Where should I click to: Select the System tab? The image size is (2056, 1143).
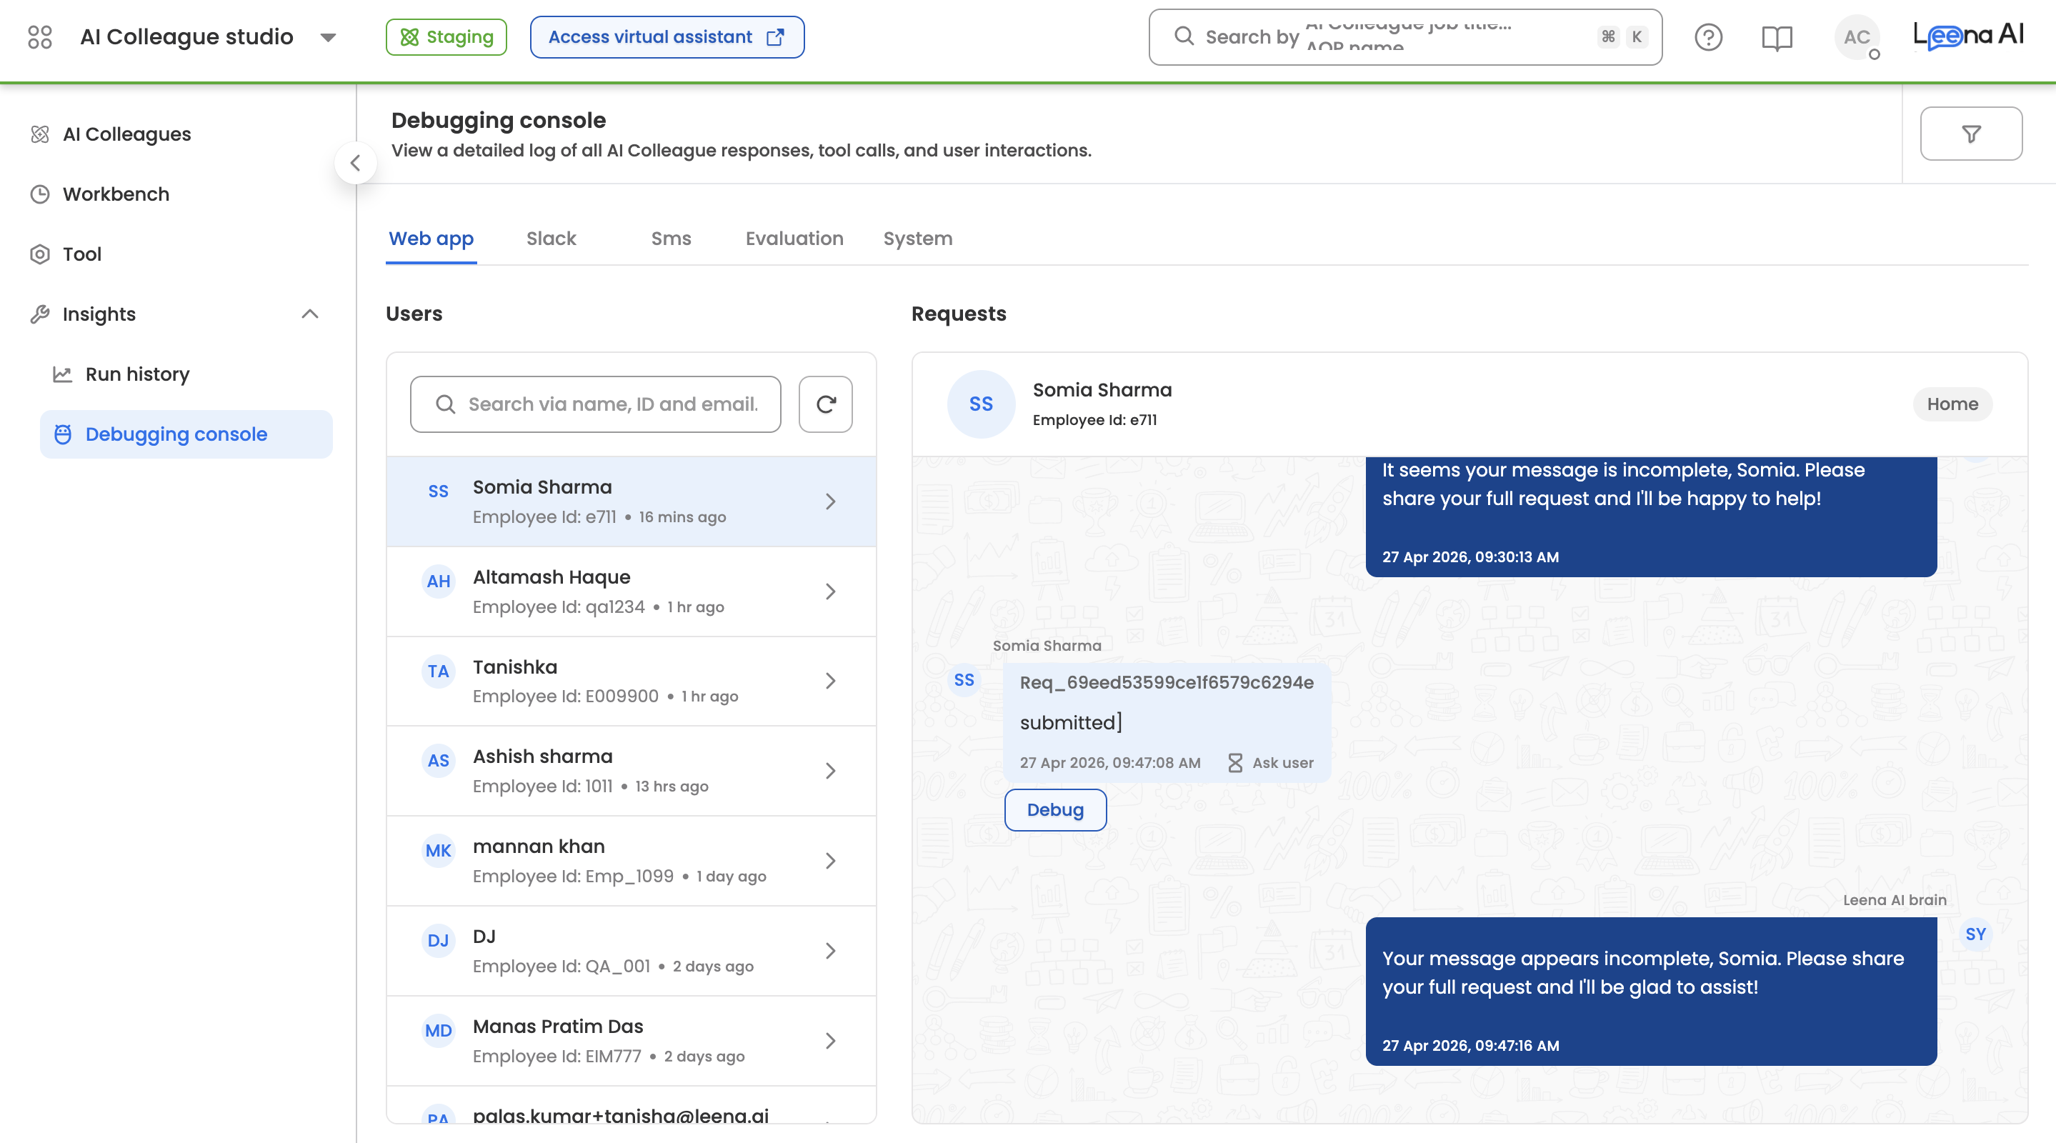(917, 239)
